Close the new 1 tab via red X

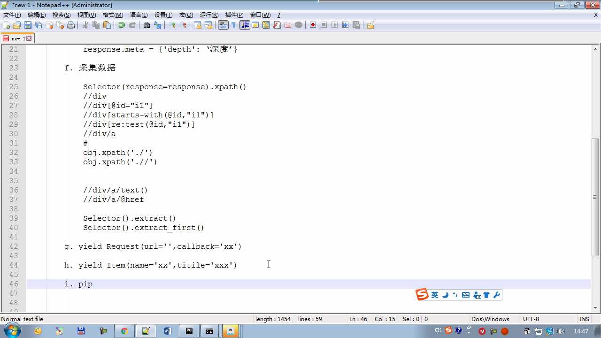tap(29, 38)
